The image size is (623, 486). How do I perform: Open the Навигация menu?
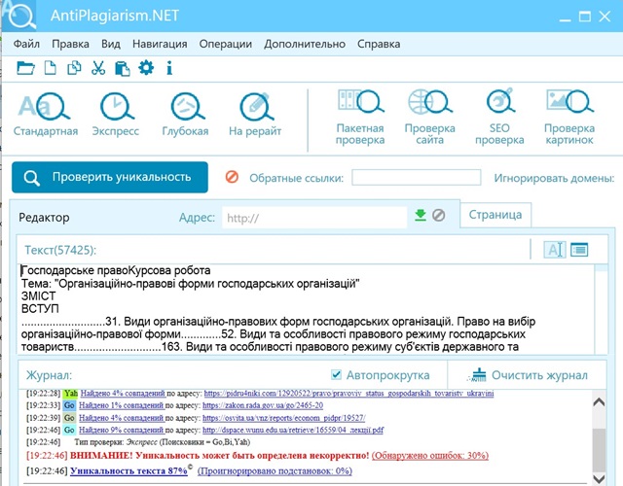[160, 44]
